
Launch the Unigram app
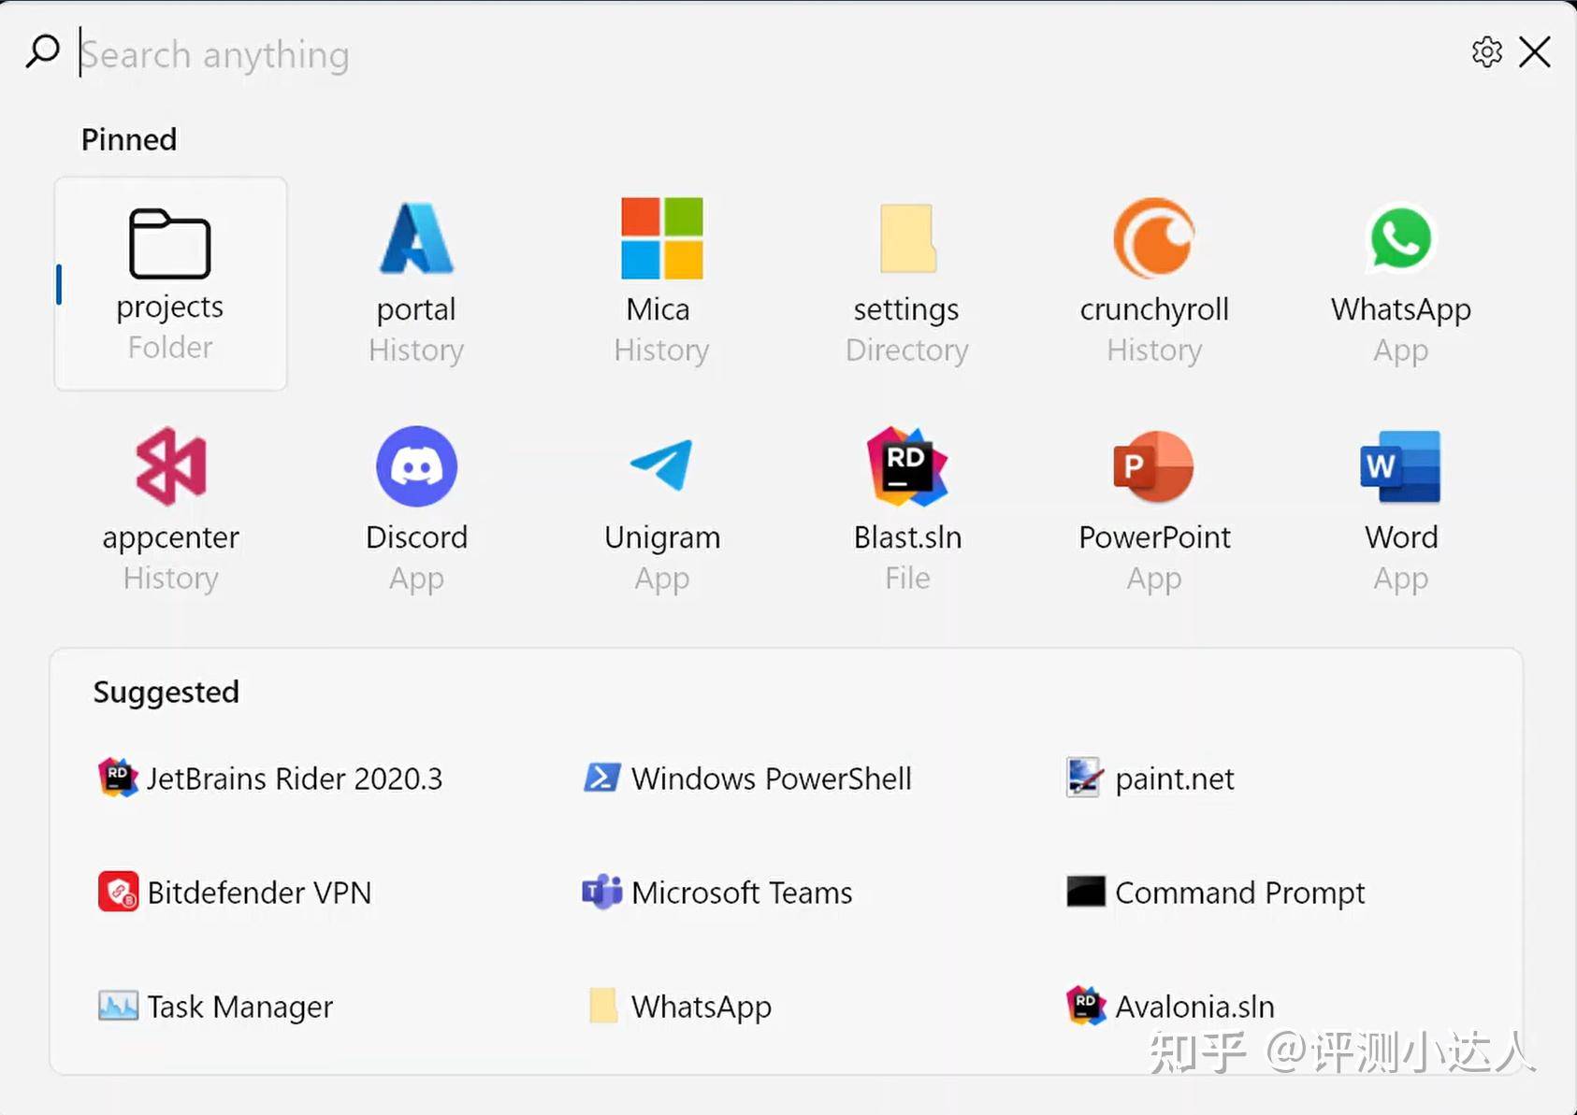tap(661, 510)
